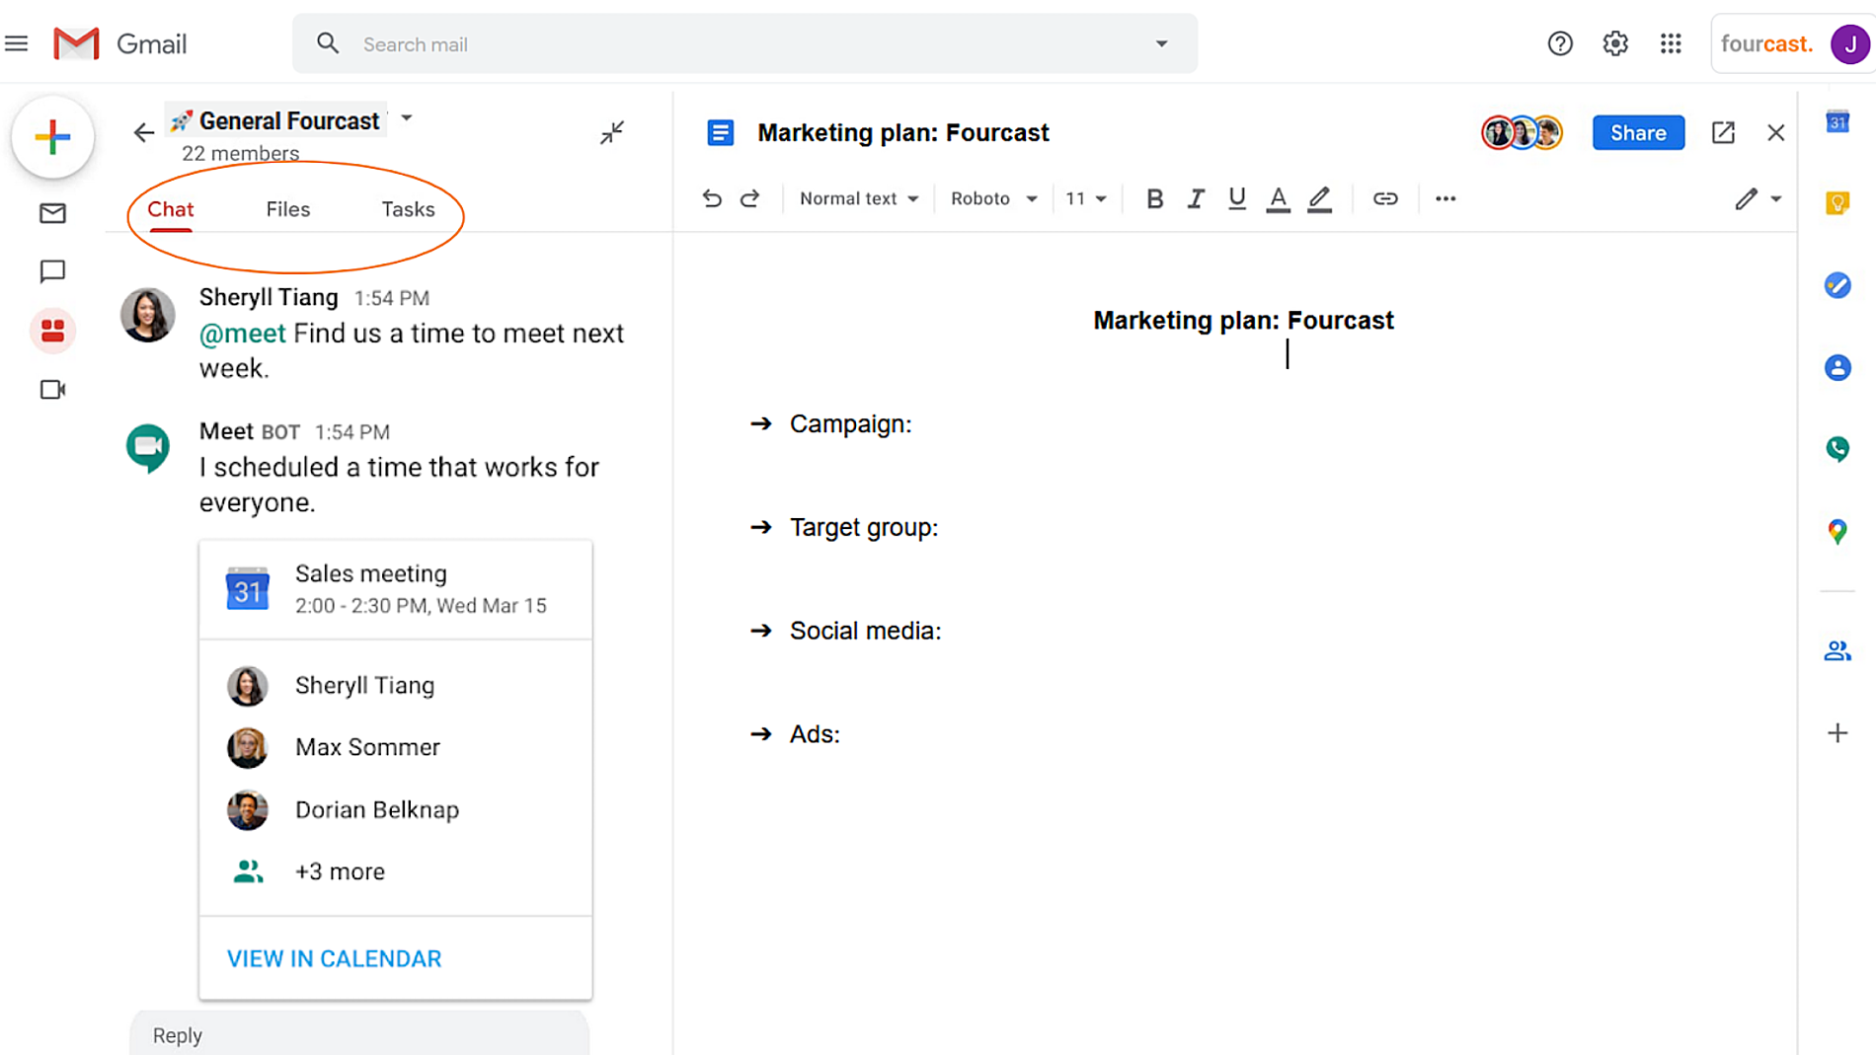
Task: Open the Normal text style dropdown
Action: point(859,198)
